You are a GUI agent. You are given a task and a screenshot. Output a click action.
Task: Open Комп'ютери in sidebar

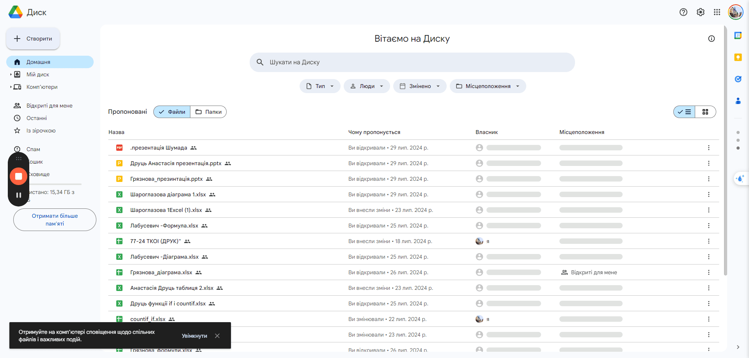[50, 87]
